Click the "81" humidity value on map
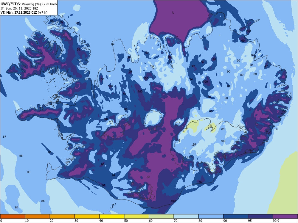This screenshot has width=298, height=223. [x=17, y=208]
